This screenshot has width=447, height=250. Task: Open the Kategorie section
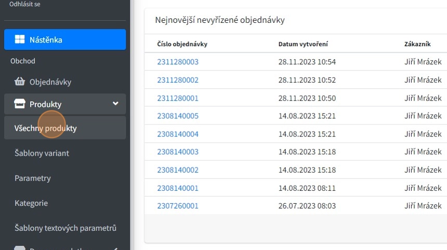(x=31, y=203)
